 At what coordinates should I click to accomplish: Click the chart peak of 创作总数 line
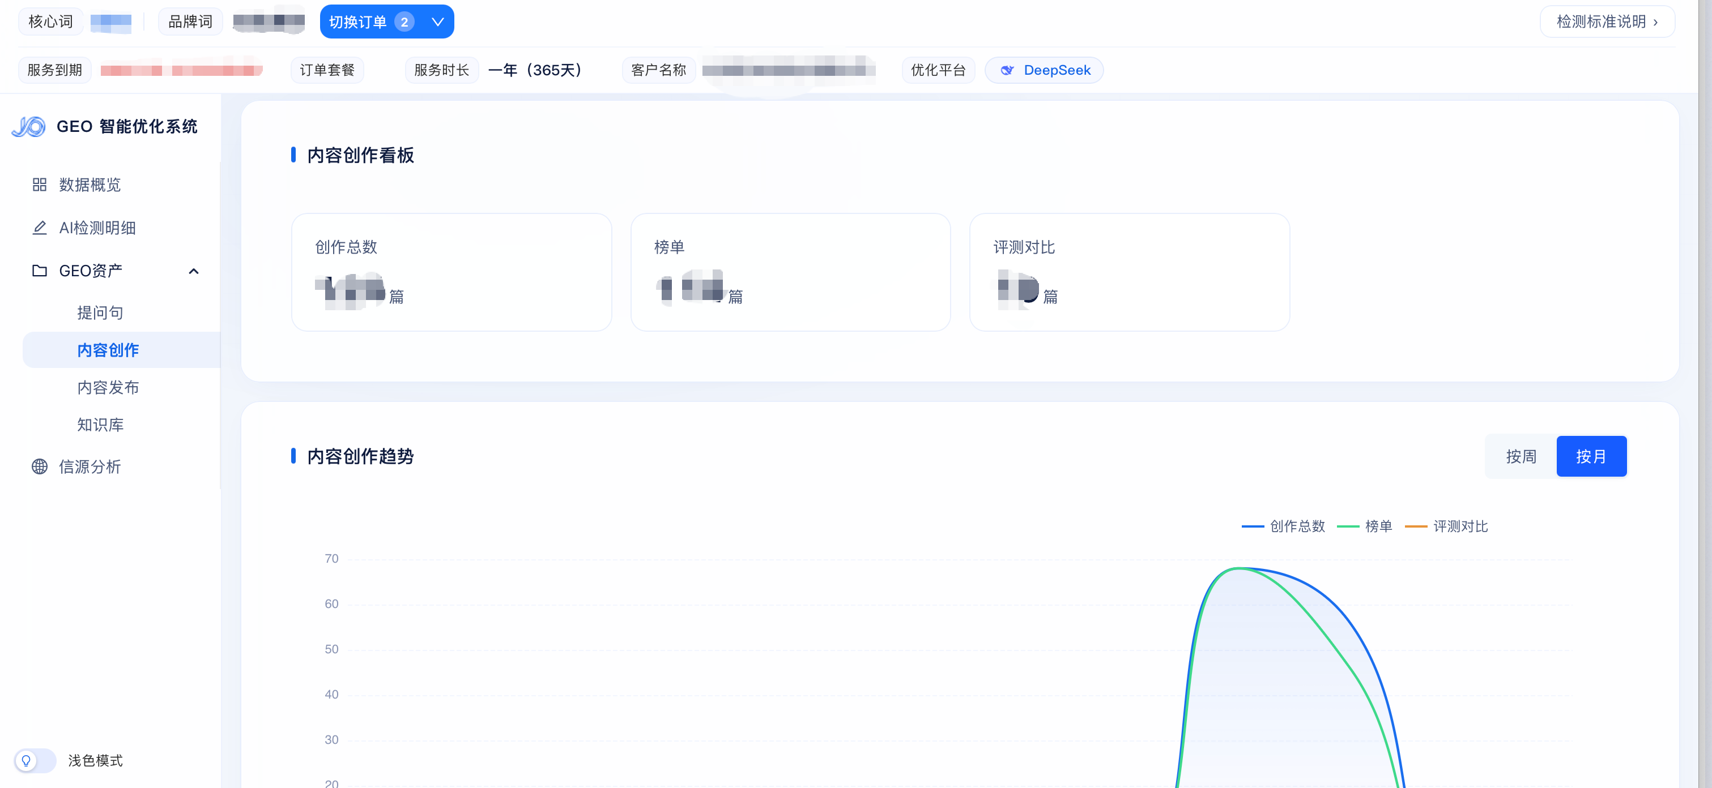[1240, 568]
